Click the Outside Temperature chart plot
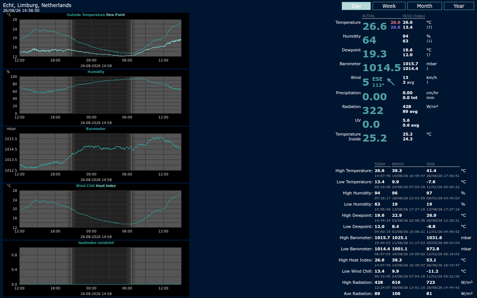The image size is (477, 298). (100, 38)
